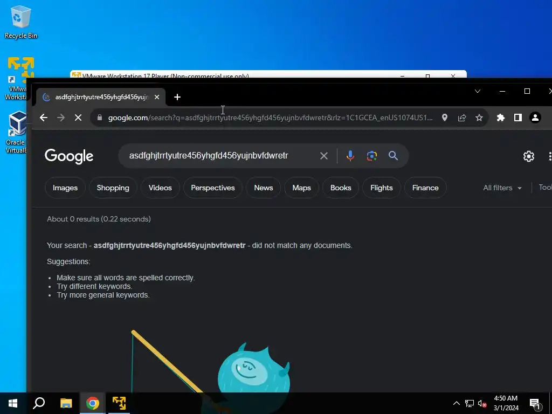Image resolution: width=552 pixels, height=414 pixels.
Task: Go to the Google logo homepage
Action: [x=69, y=156]
